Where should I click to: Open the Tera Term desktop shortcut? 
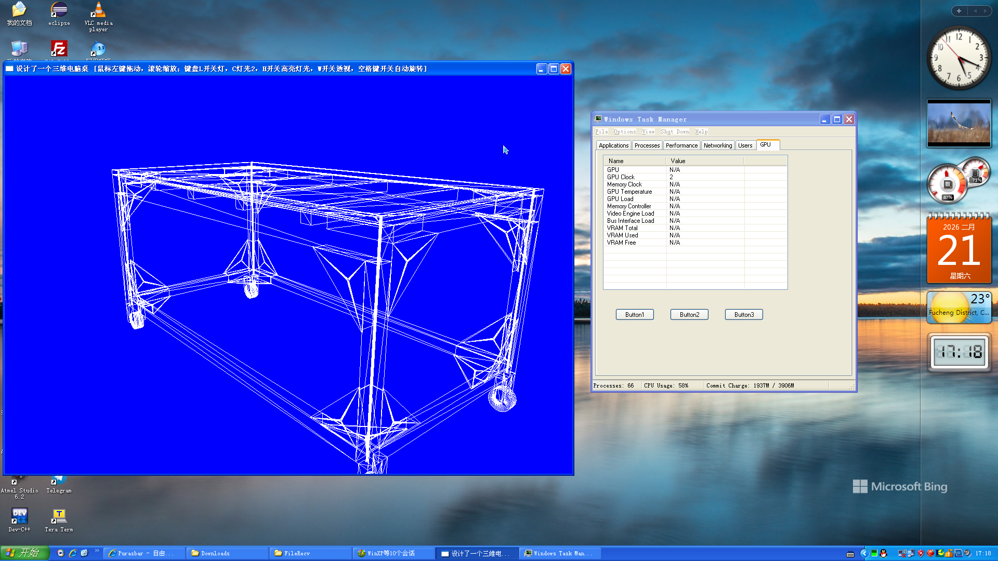(59, 516)
